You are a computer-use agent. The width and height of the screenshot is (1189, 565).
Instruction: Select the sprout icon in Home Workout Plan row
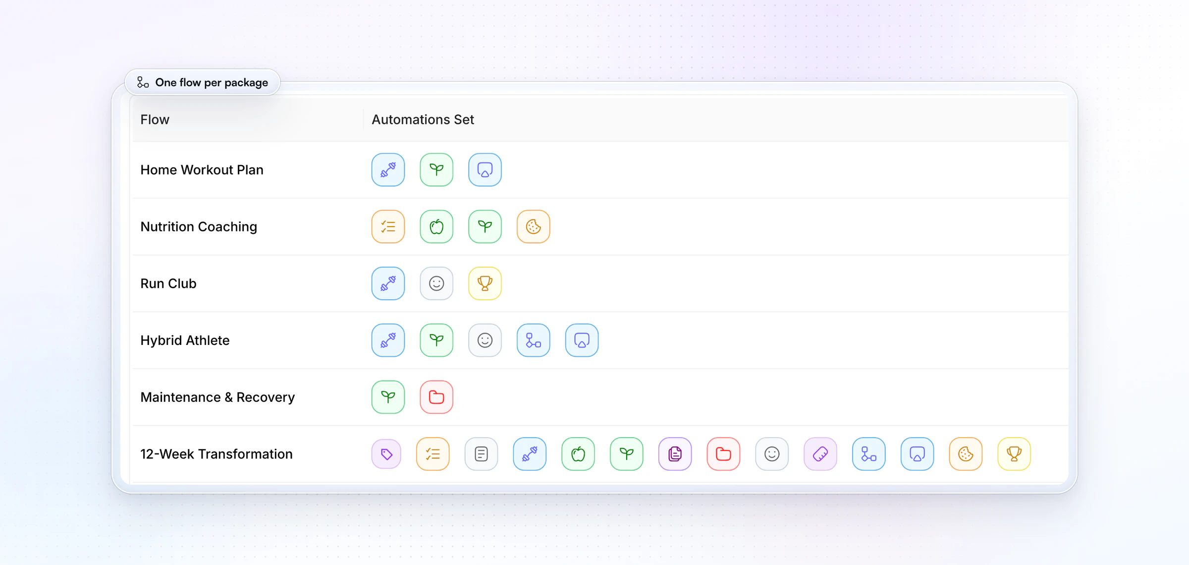click(436, 170)
